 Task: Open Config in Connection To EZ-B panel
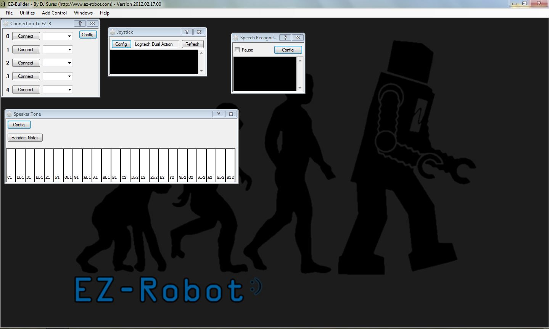pos(87,35)
